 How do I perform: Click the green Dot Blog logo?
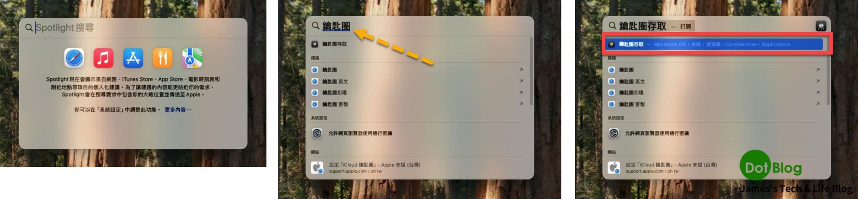point(771,168)
